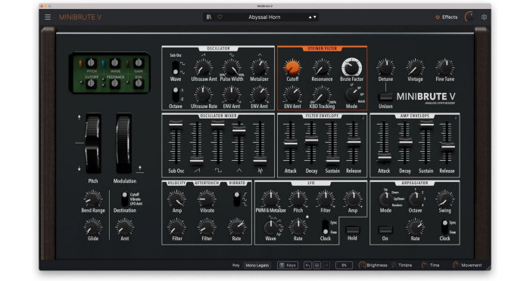The image size is (530, 281).
Task: Favorite the preset with the heart icon
Action: (220, 17)
